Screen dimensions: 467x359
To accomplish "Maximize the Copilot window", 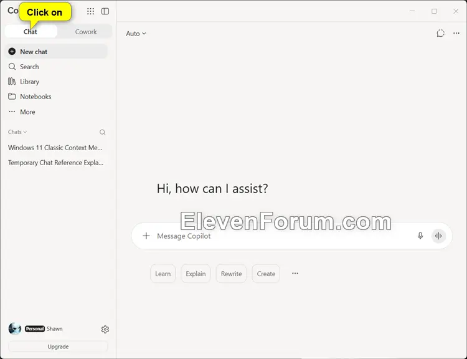I will [x=434, y=11].
